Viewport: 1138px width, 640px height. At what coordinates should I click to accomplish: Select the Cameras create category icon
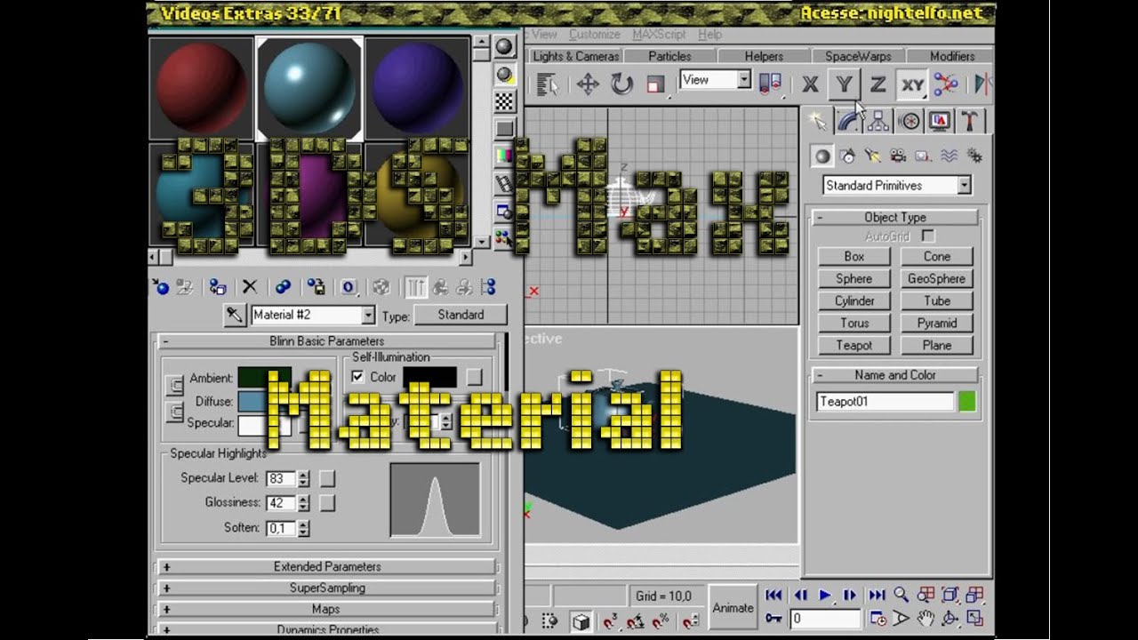[898, 156]
